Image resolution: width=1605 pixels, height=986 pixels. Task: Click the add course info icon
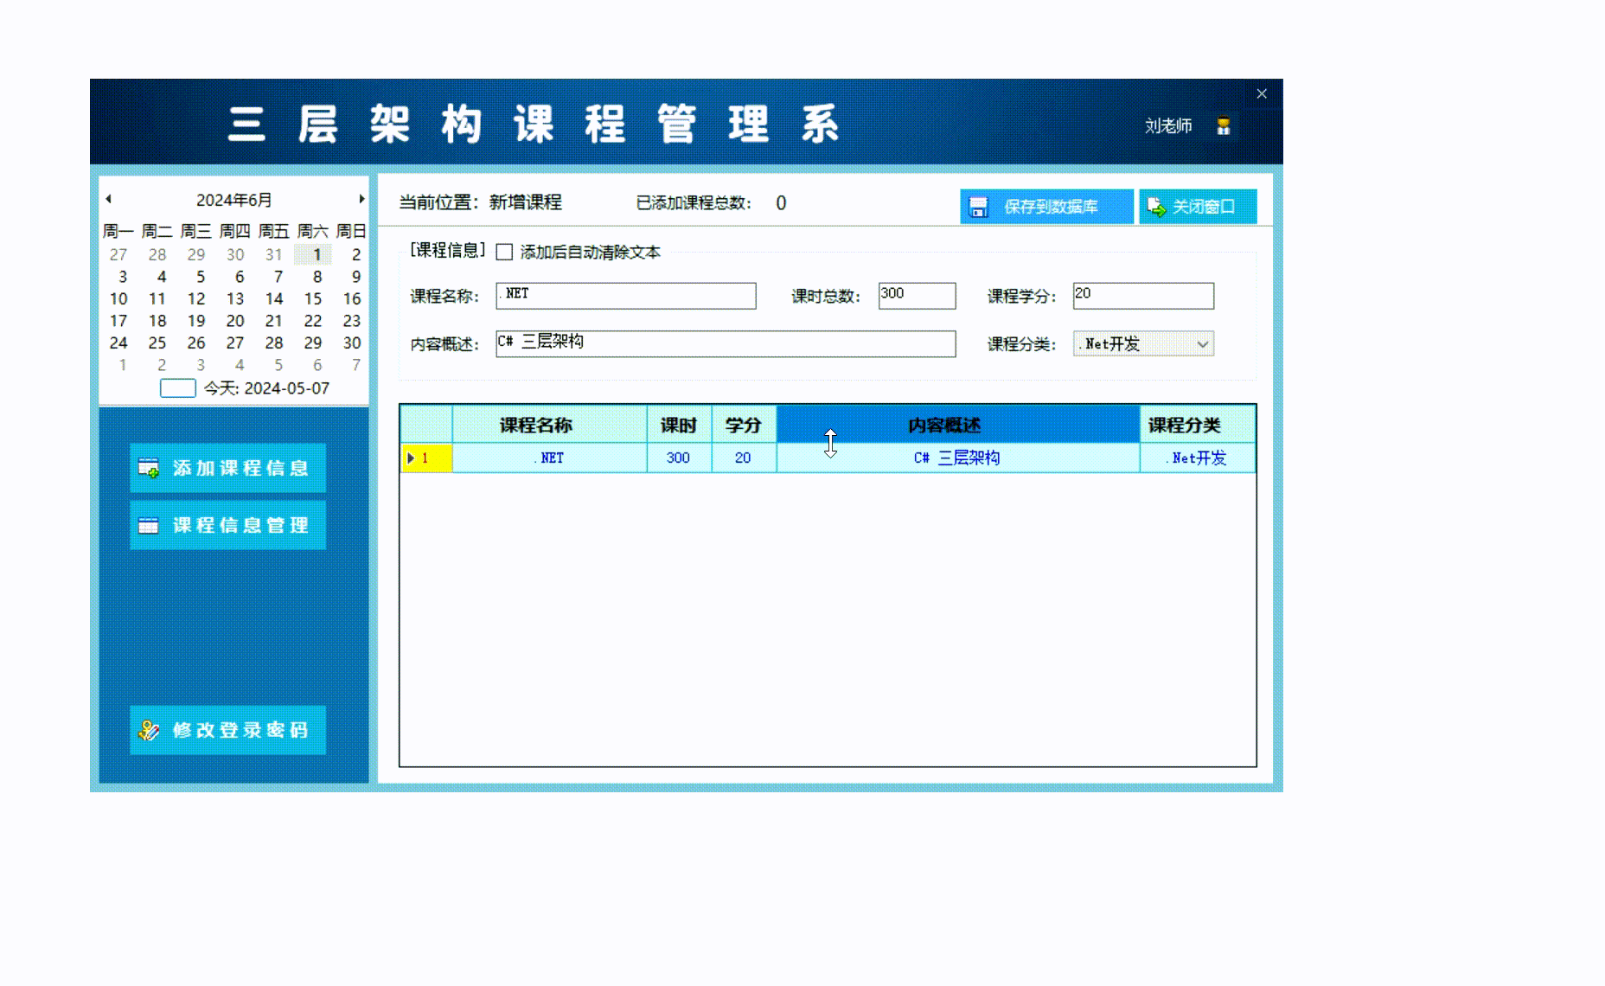[x=149, y=468]
